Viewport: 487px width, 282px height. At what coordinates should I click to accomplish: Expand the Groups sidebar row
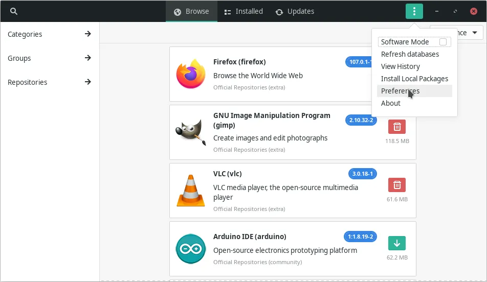50,58
